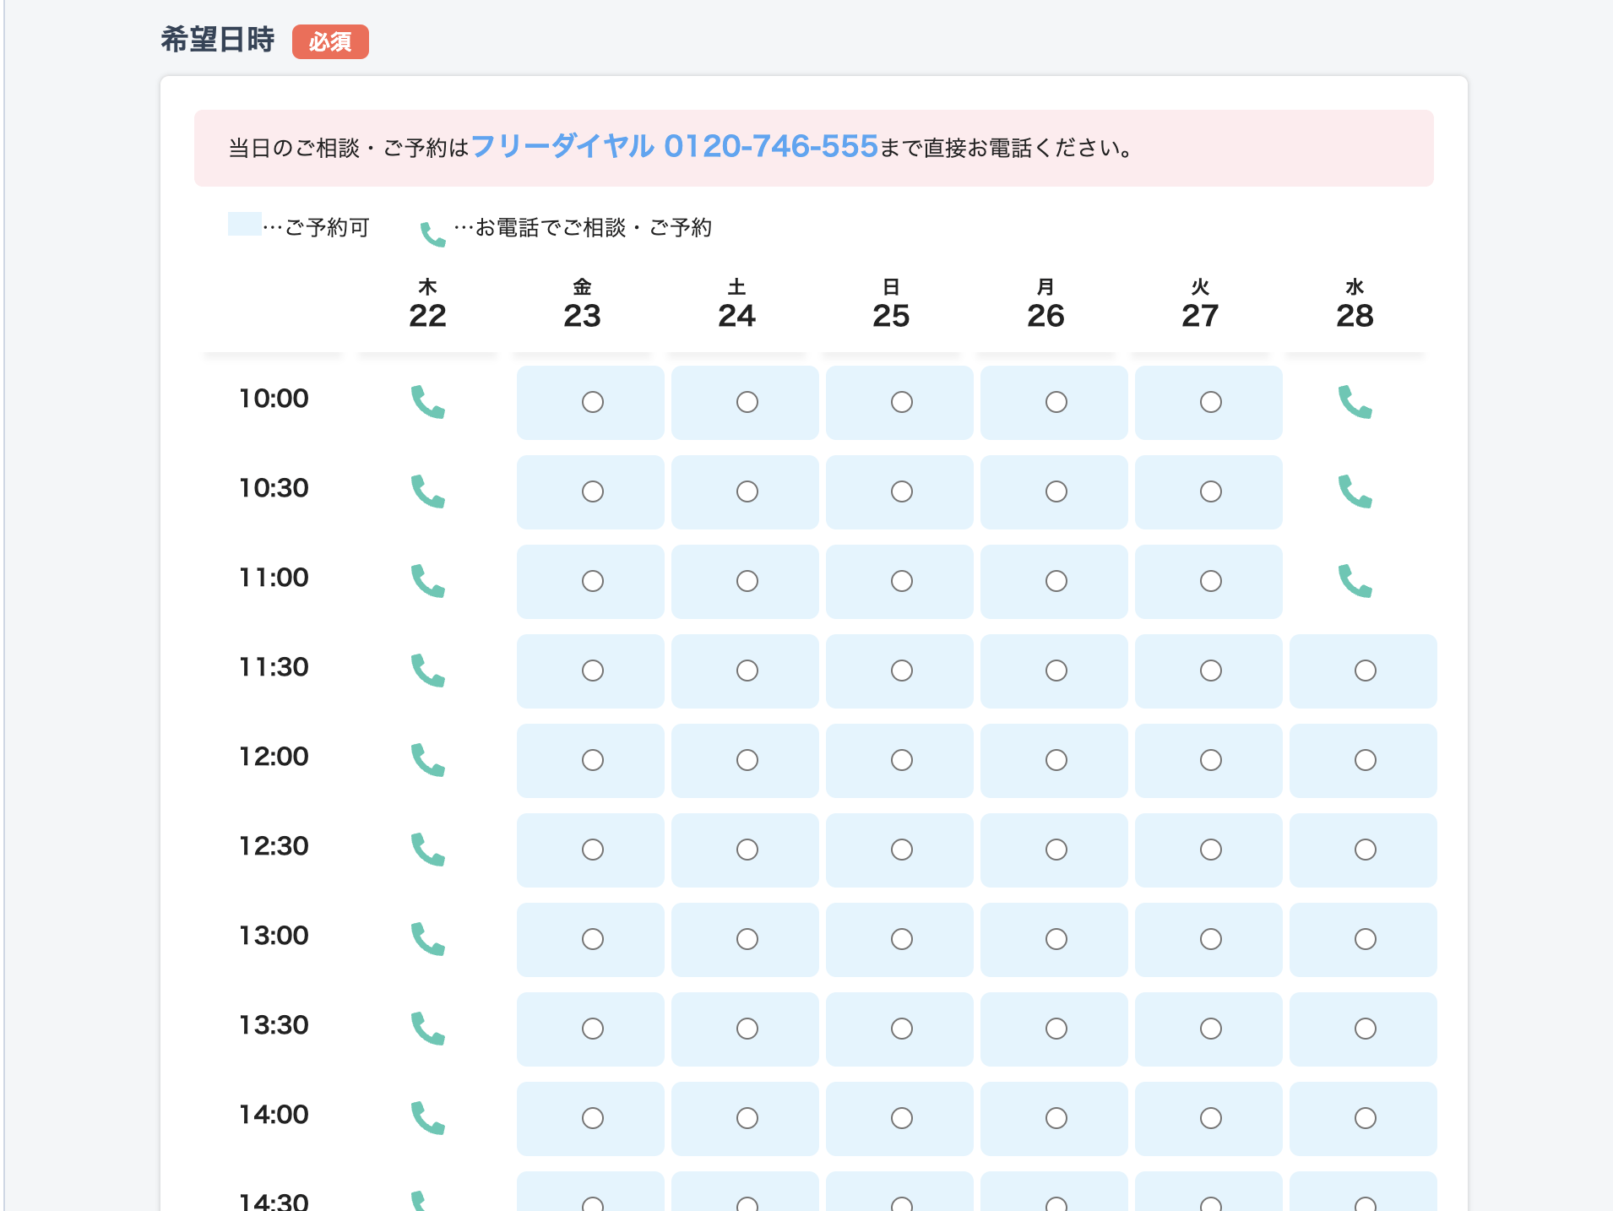Select the 14:00 slot on Tuesday 27
This screenshot has height=1211, width=1613.
(1209, 1118)
